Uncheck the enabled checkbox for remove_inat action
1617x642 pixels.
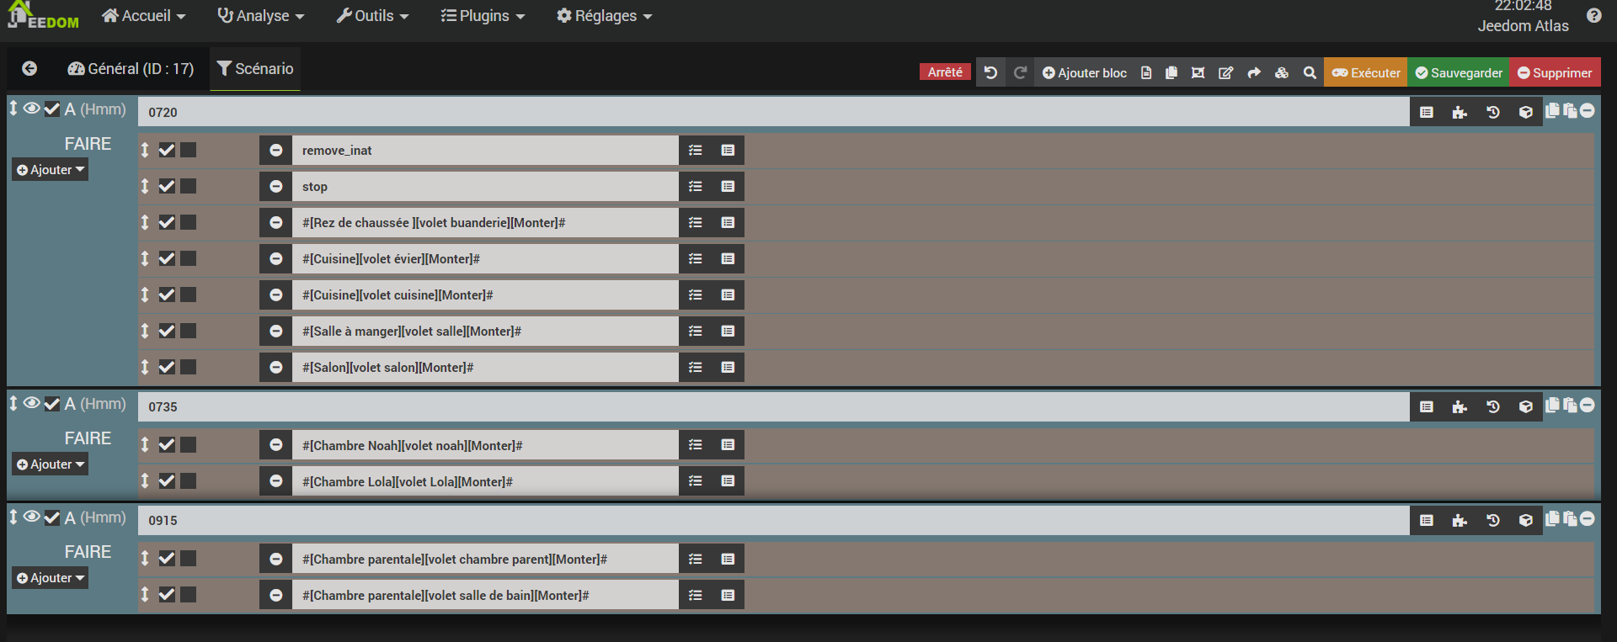pyautogui.click(x=167, y=151)
